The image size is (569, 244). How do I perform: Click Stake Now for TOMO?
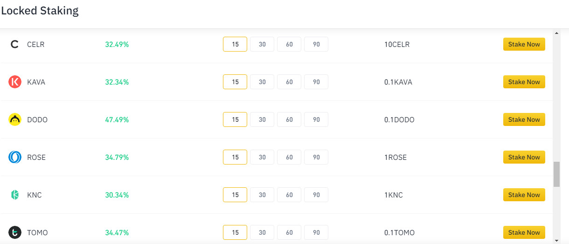click(x=524, y=232)
